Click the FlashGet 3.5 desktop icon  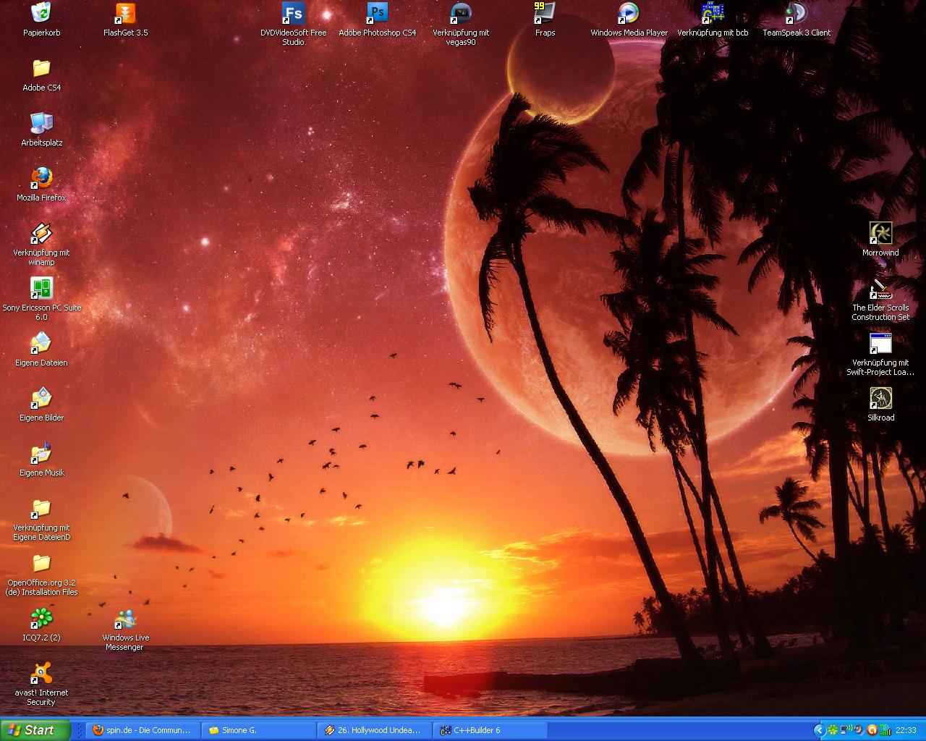125,14
